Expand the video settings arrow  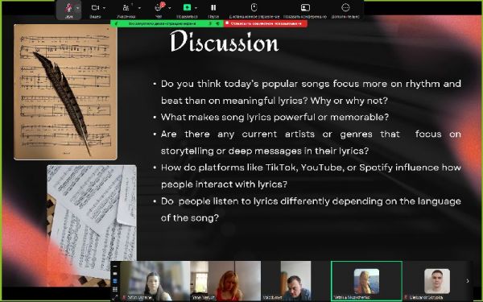[104, 8]
